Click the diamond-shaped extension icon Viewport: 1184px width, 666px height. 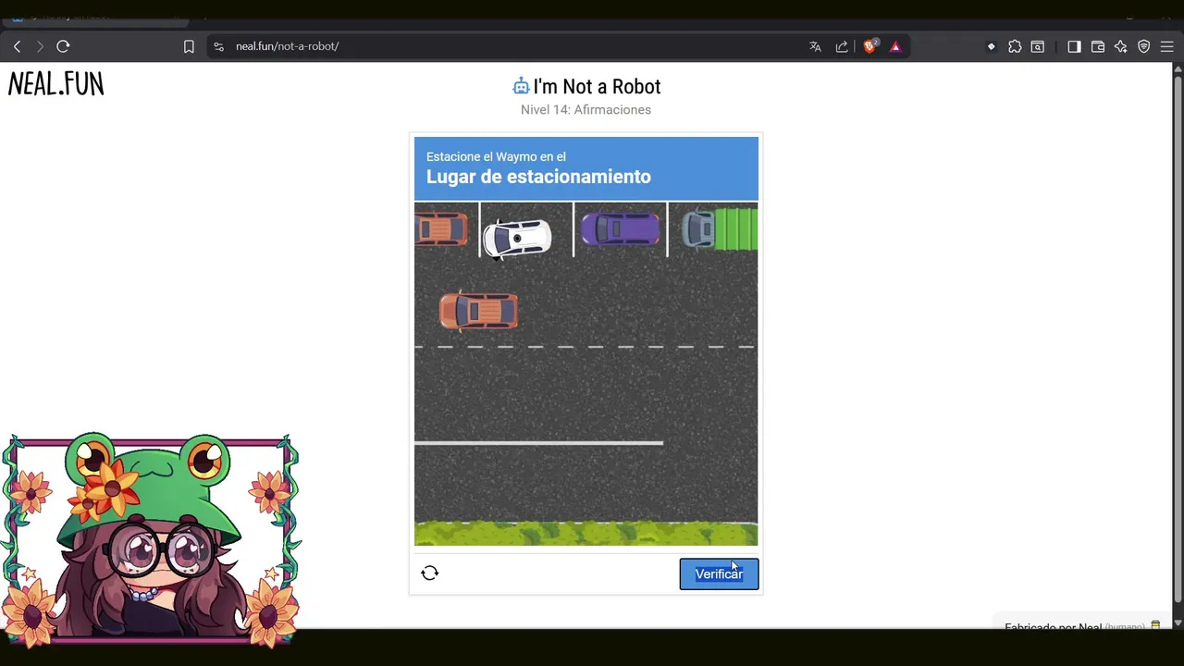(991, 46)
